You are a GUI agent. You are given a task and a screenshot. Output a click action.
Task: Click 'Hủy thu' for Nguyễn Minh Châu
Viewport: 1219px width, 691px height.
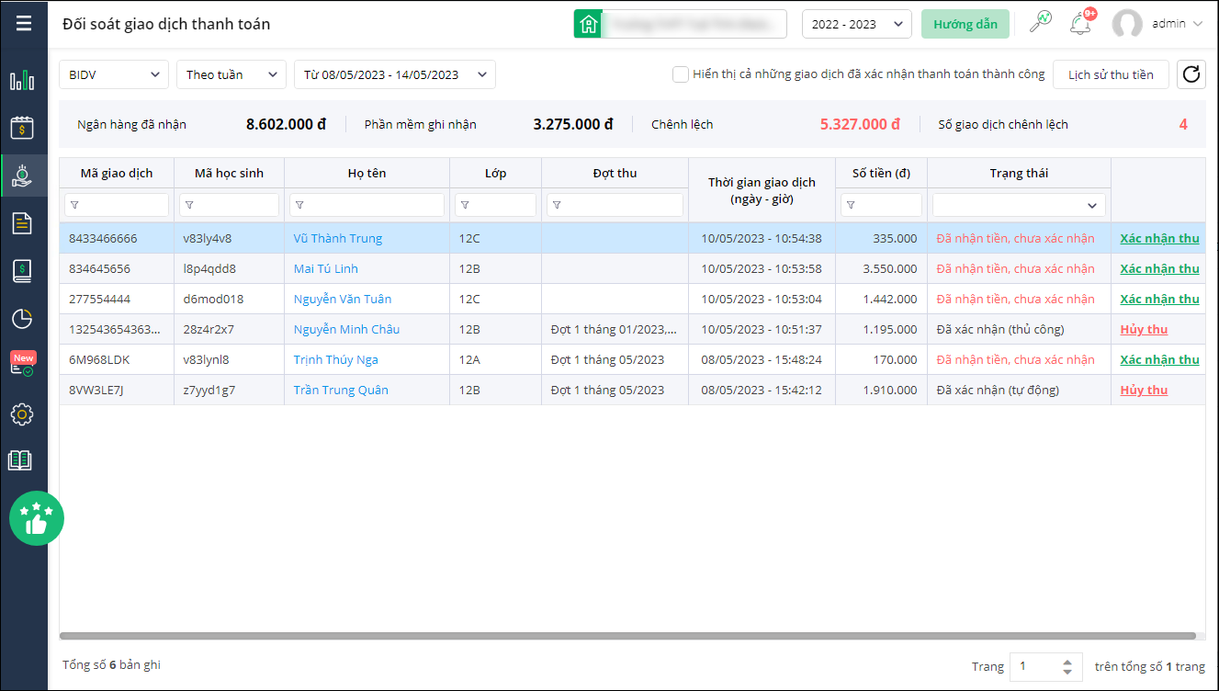point(1144,329)
